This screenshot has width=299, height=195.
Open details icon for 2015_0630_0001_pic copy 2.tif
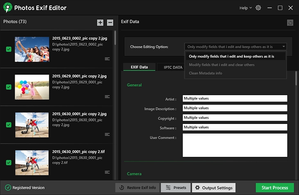click(x=107, y=172)
